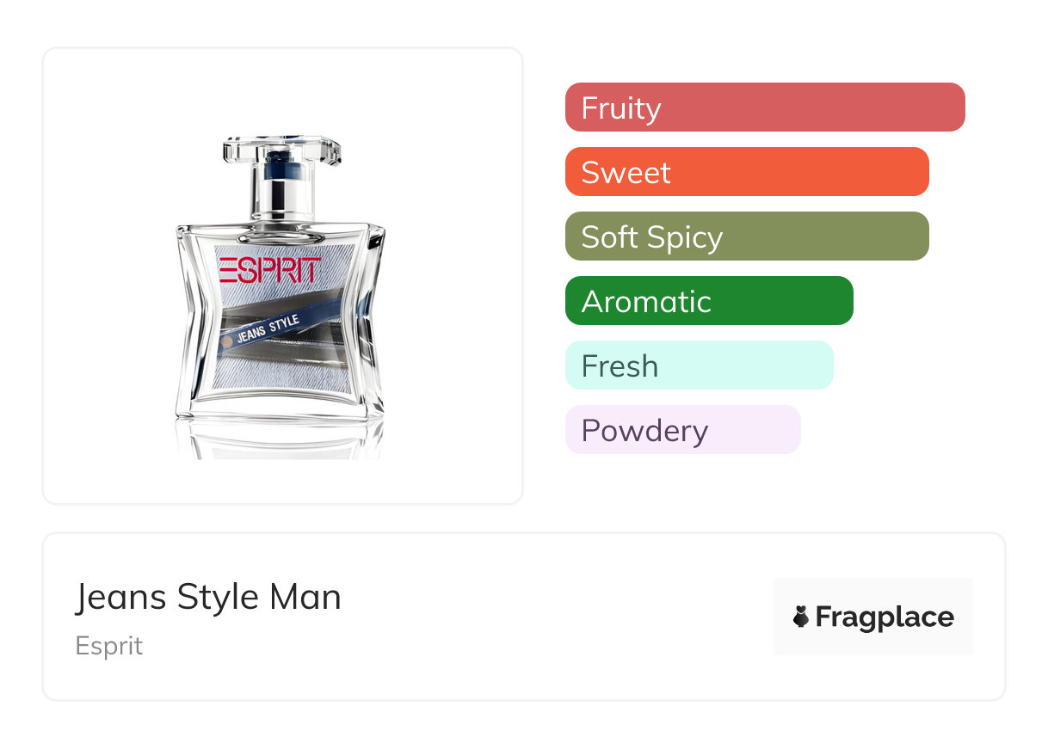Screen dimensions: 1048x743
Task: Click the Fragplace wordmark text
Action: pyautogui.click(x=885, y=617)
